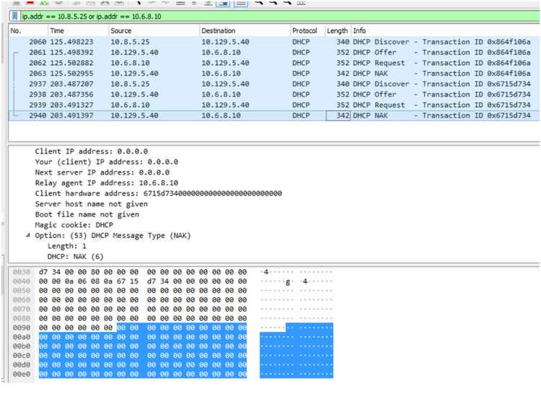The height and width of the screenshot is (404, 541).
Task: Select packet 2060 DHCP Discover row
Action: (x=216, y=42)
